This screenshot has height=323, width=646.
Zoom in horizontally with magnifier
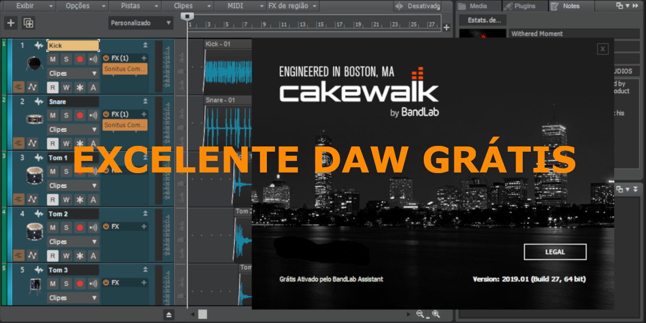point(436,314)
